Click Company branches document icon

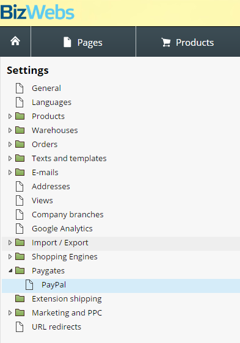[20, 215]
